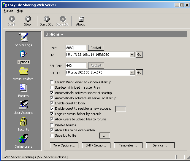Click ellipsis button beside Save log to file

pos(105,136)
